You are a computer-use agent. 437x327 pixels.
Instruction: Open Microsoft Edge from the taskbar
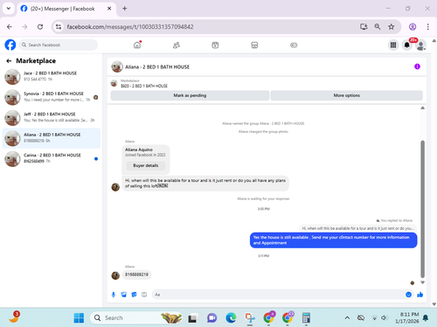pos(231,317)
